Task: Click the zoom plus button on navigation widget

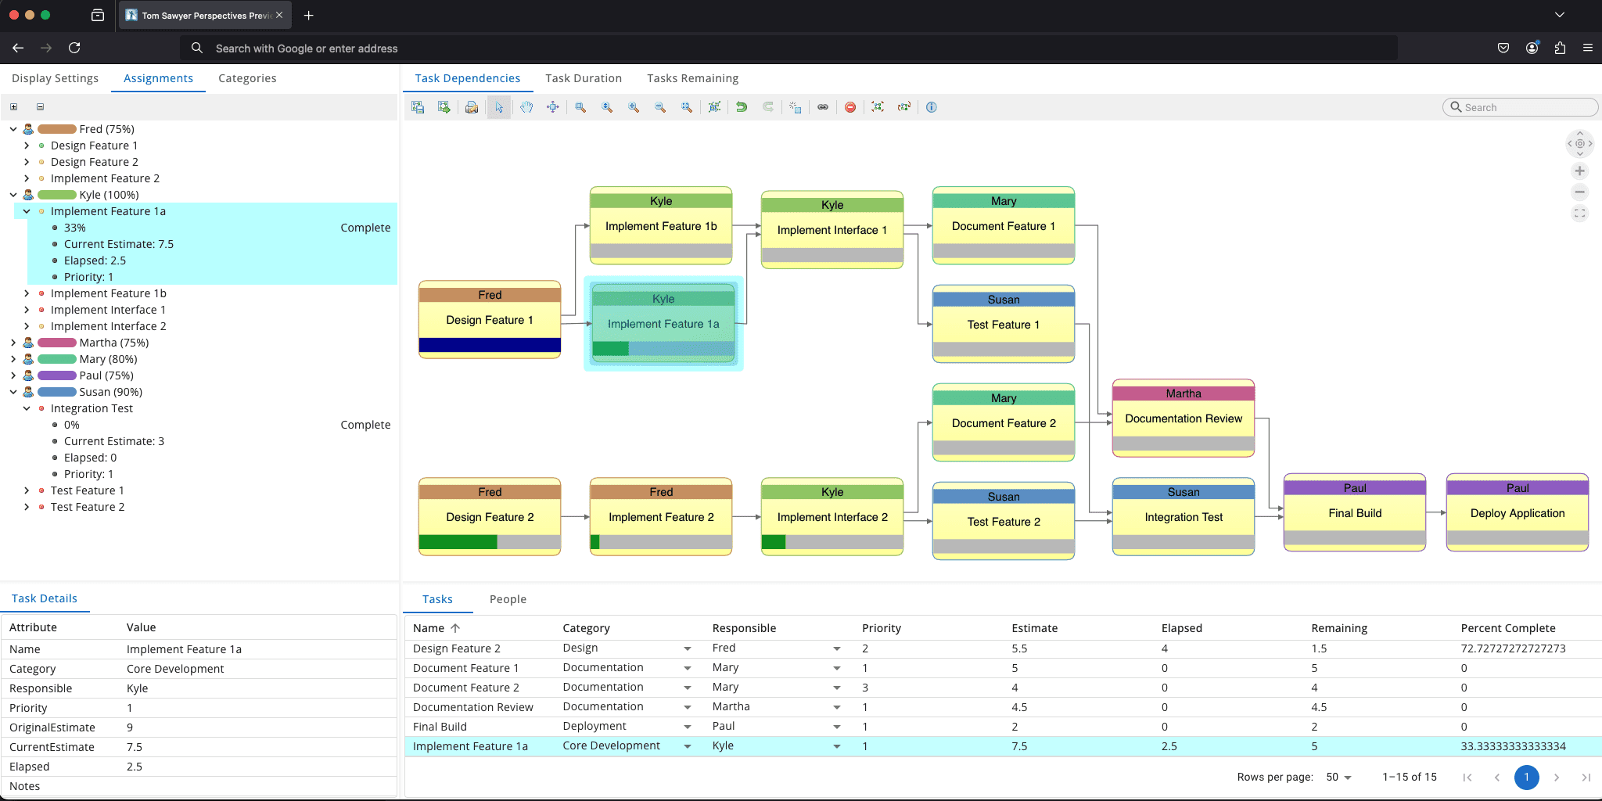Action: tap(1579, 171)
